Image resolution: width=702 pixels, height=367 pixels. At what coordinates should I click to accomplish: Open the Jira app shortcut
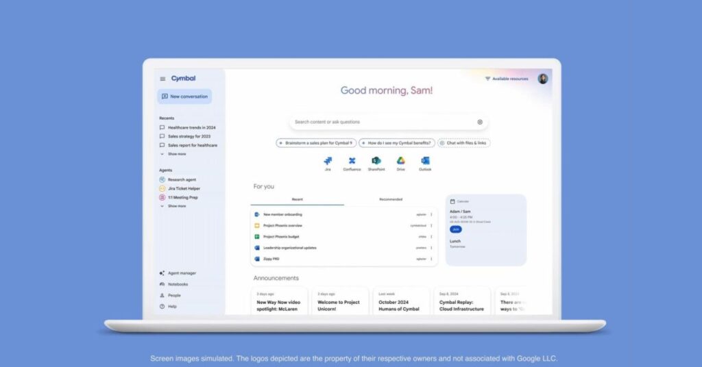328,163
